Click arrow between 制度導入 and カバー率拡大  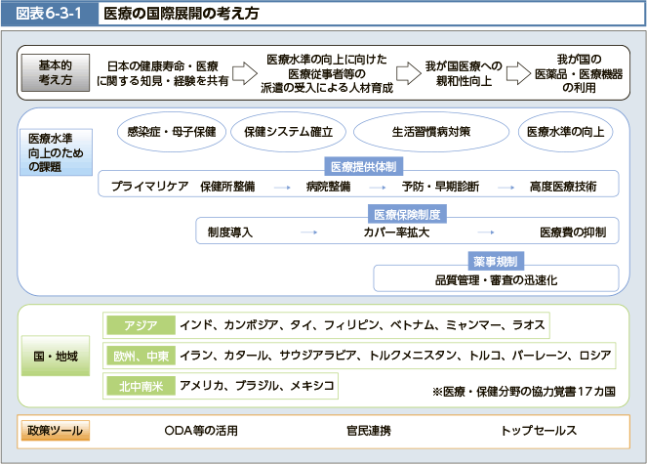[x=308, y=232]
